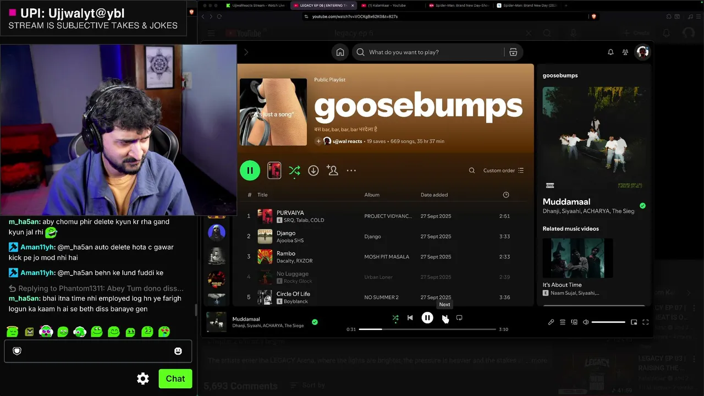Pause playback in the bottom player bar
704x396 pixels.
click(x=427, y=318)
